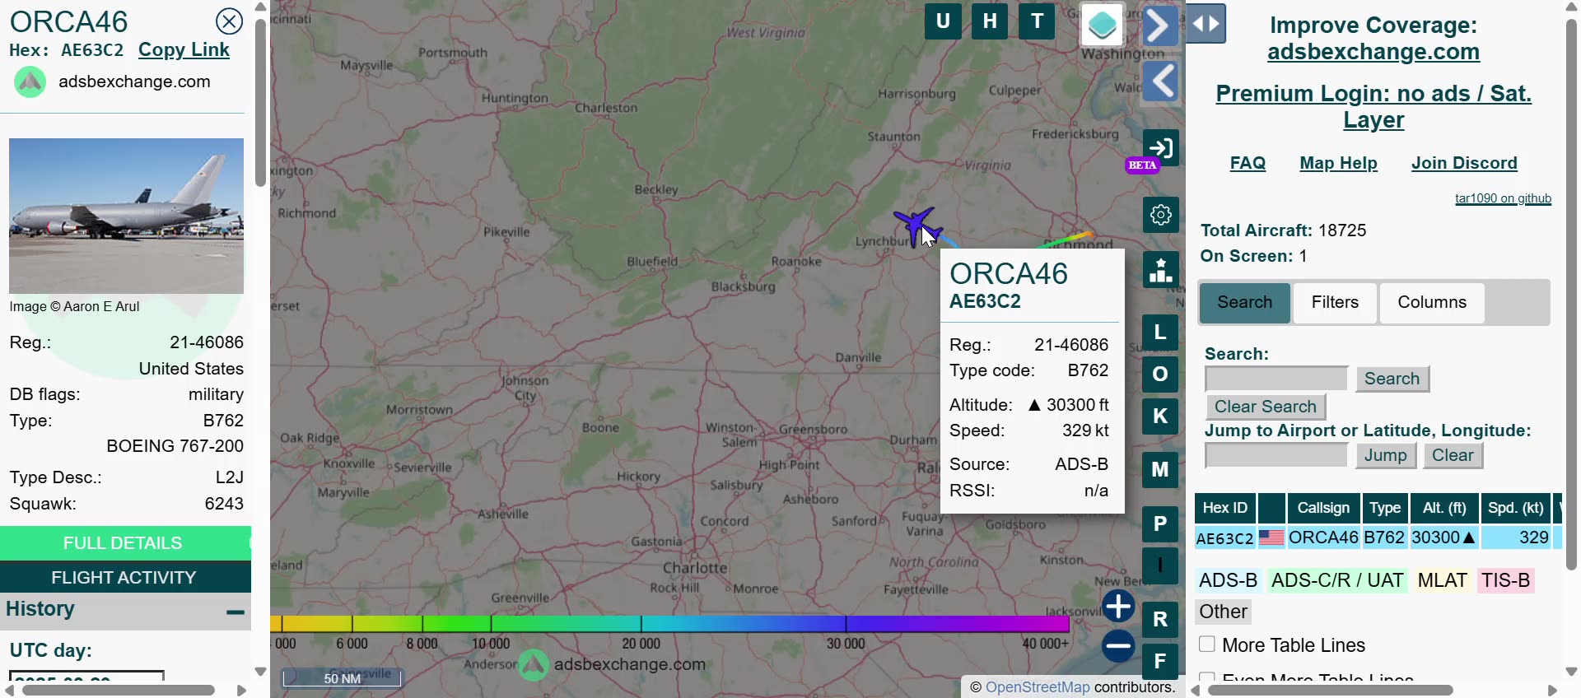
Task: Click the Other source legend label
Action: (x=1224, y=612)
